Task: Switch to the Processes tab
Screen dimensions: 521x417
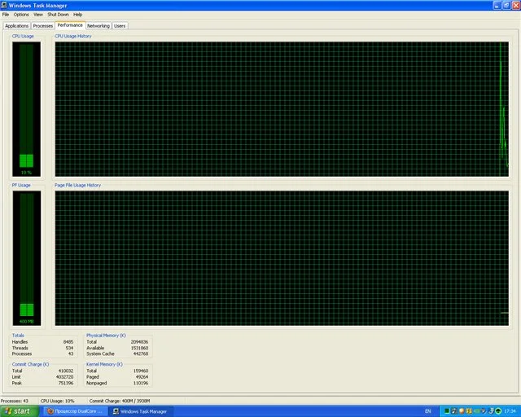Action: [43, 25]
